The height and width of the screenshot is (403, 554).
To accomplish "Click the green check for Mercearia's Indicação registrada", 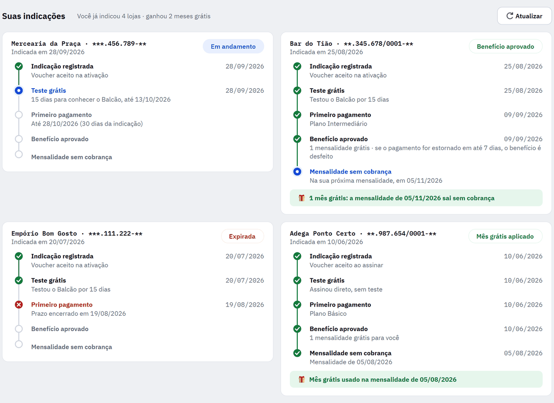I will pyautogui.click(x=18, y=66).
